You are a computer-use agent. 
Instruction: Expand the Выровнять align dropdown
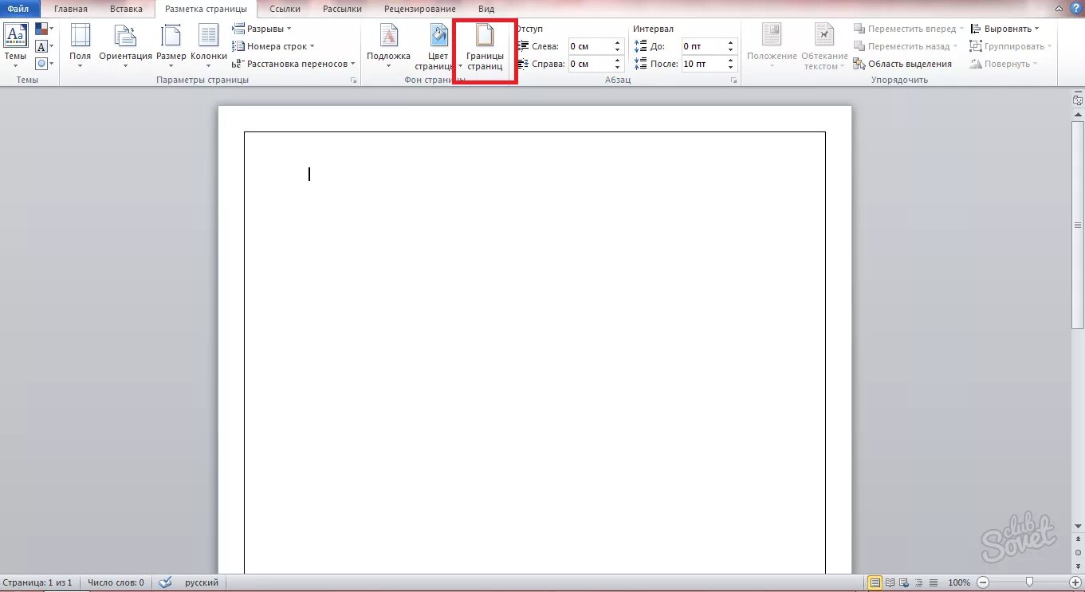(1004, 29)
